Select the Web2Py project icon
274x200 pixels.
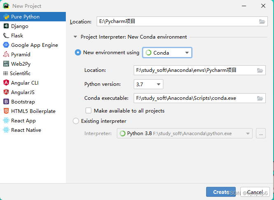coord(6,64)
